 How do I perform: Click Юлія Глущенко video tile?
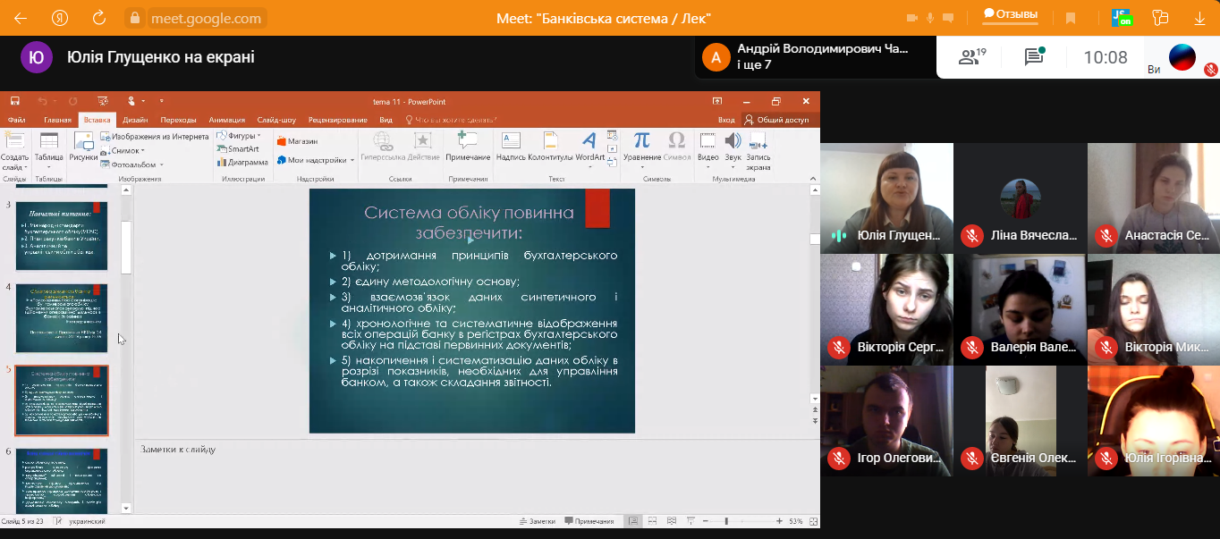[x=886, y=198]
